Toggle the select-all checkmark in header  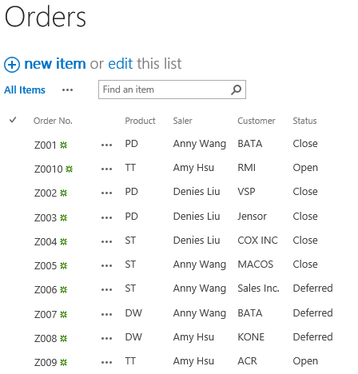tap(13, 120)
